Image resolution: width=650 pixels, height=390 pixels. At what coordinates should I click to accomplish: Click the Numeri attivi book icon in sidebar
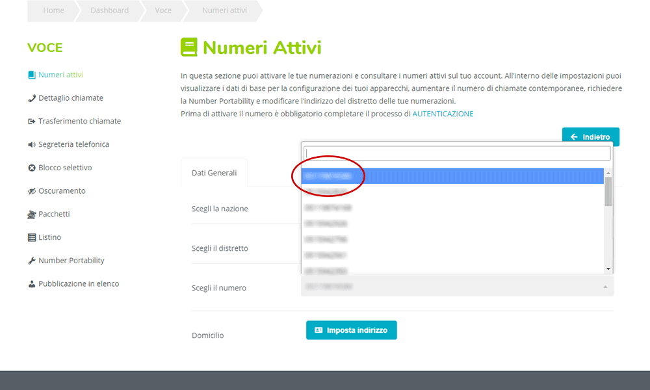[31, 75]
